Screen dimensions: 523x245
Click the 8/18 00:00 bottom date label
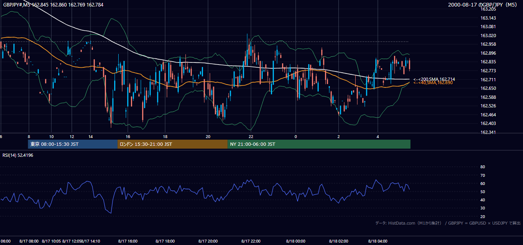tap(296, 241)
